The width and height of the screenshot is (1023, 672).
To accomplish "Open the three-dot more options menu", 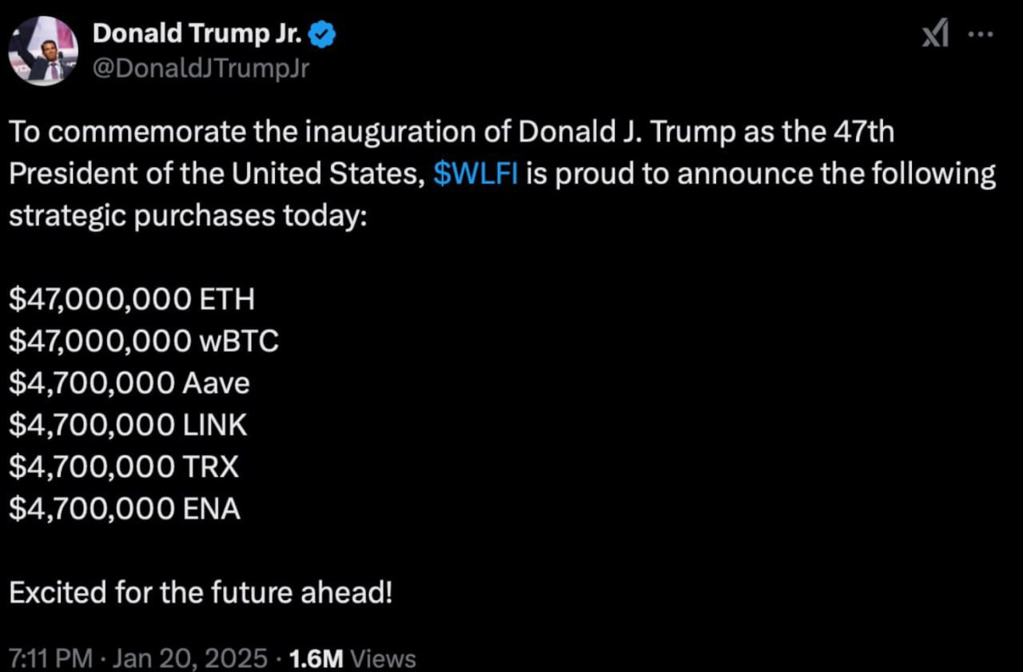I will coord(981,34).
